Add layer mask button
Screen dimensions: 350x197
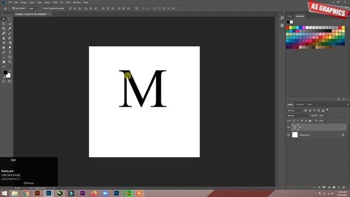pos(324,187)
